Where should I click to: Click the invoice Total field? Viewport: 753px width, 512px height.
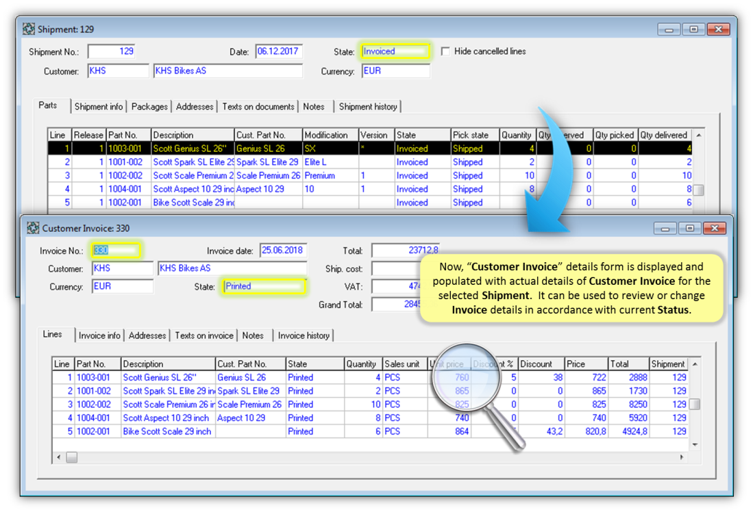pyautogui.click(x=406, y=251)
